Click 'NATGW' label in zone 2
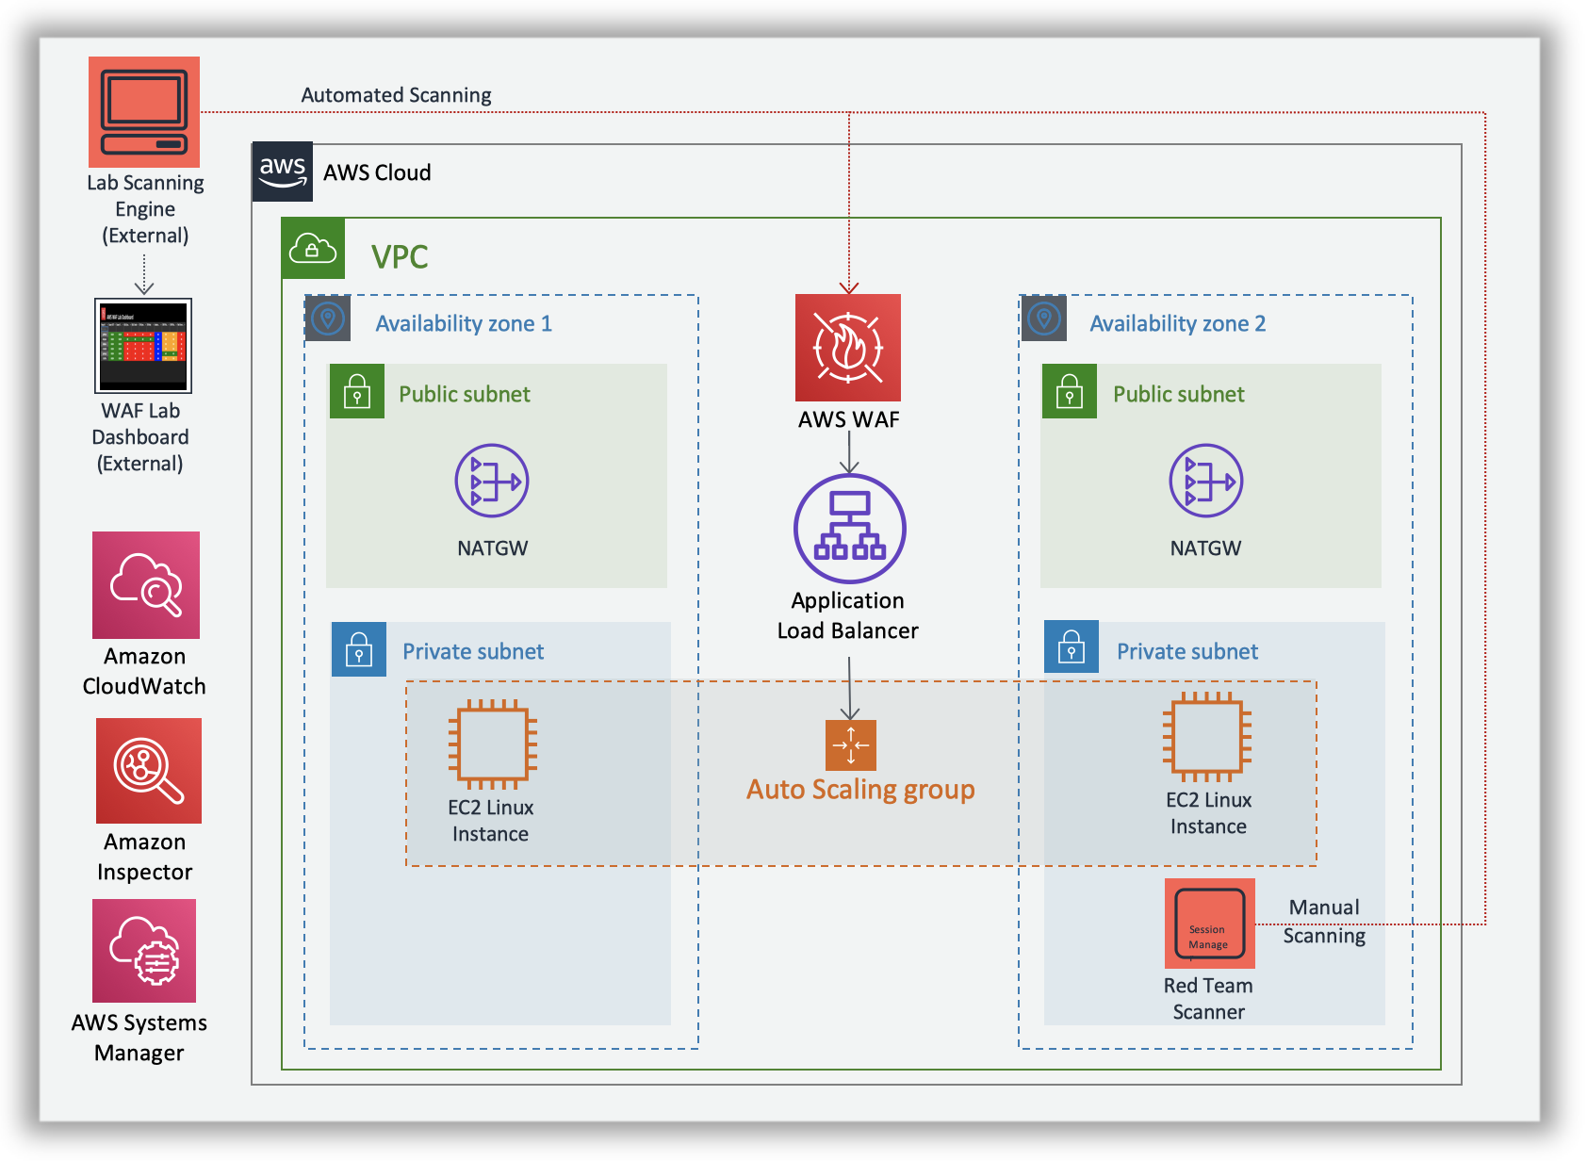The image size is (1587, 1161). pyautogui.click(x=1206, y=548)
